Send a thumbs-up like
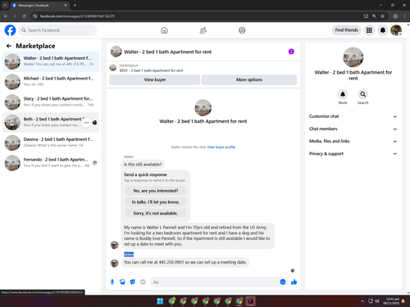410x307 pixels. click(x=294, y=282)
